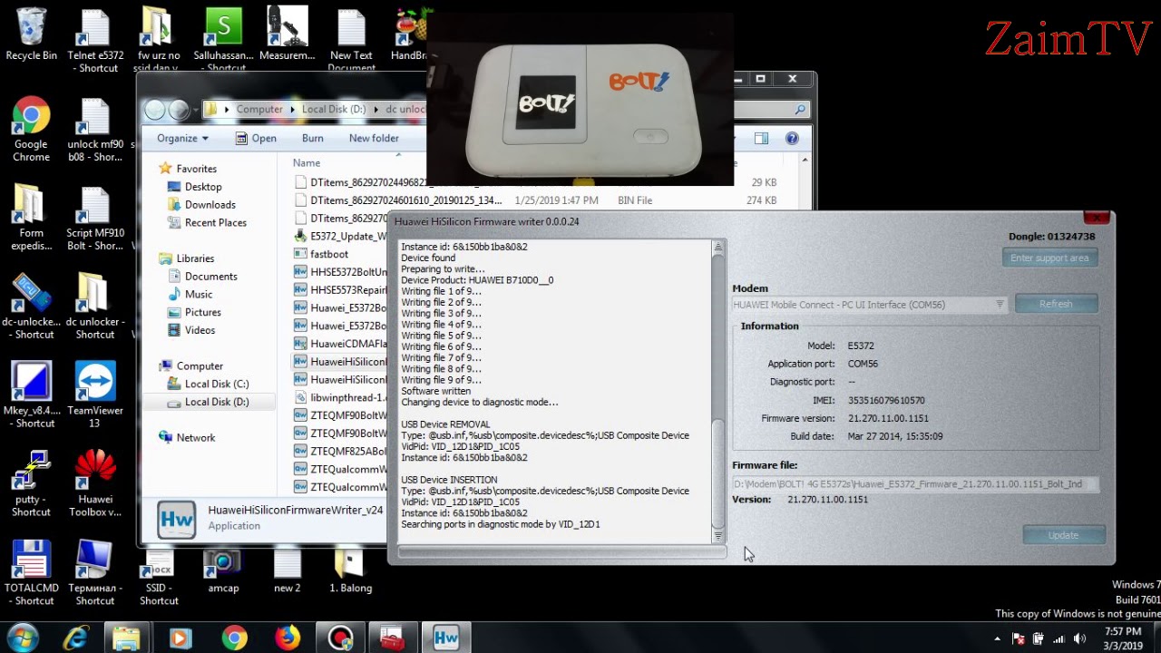The image size is (1161, 653).
Task: Switch to the red toolbox taskbar icon
Action: click(x=393, y=638)
